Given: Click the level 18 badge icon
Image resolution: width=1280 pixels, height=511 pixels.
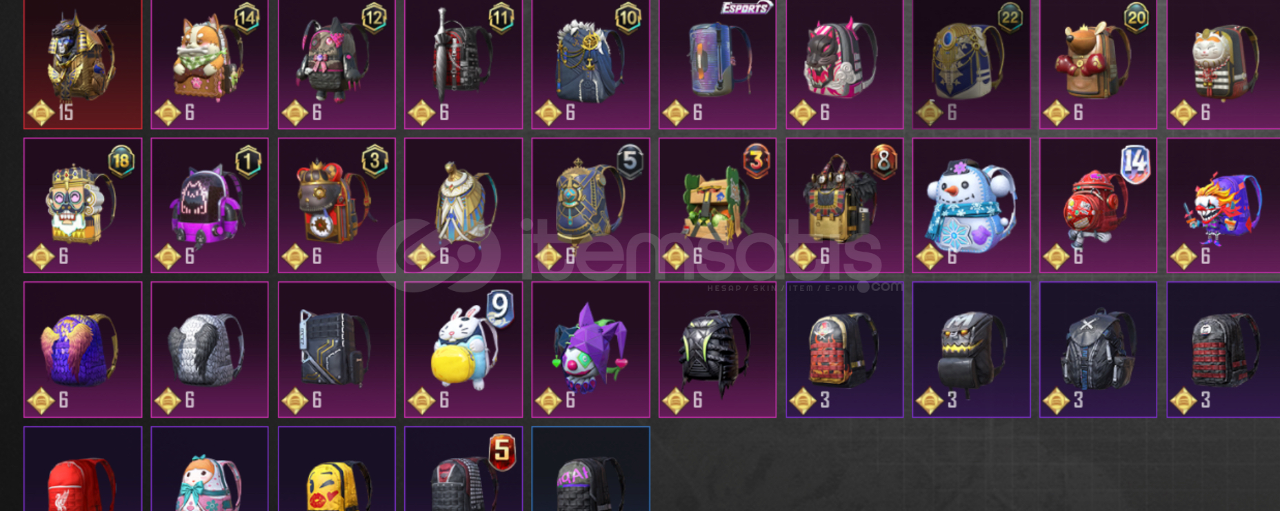Looking at the screenshot, I should (121, 161).
